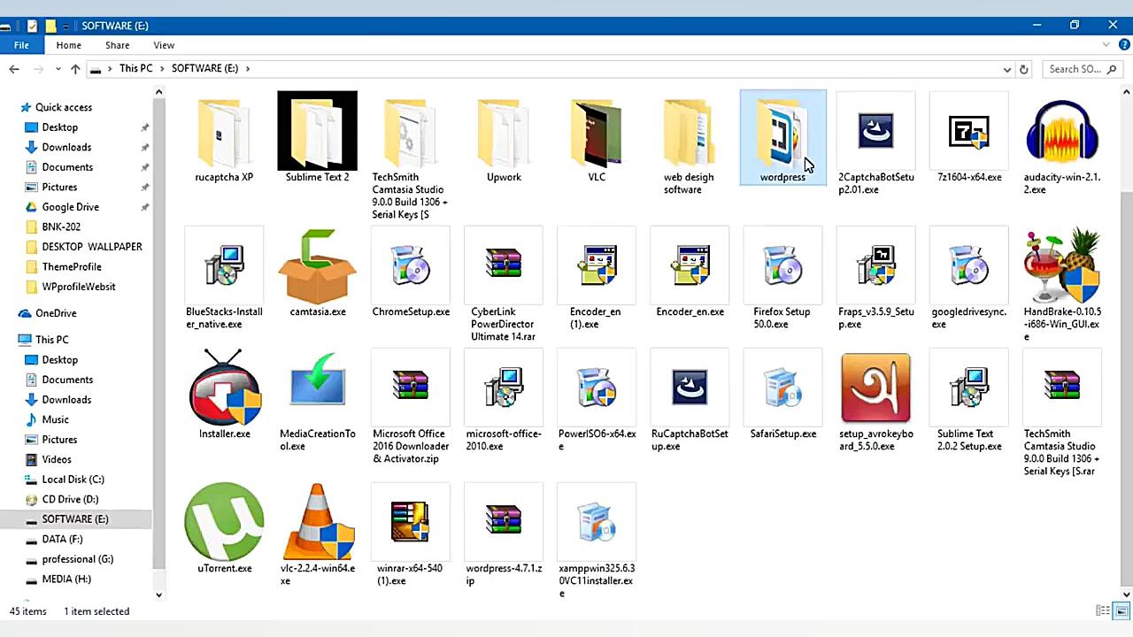
Task: Open professional (G:) drive in sidebar
Action: click(x=78, y=559)
